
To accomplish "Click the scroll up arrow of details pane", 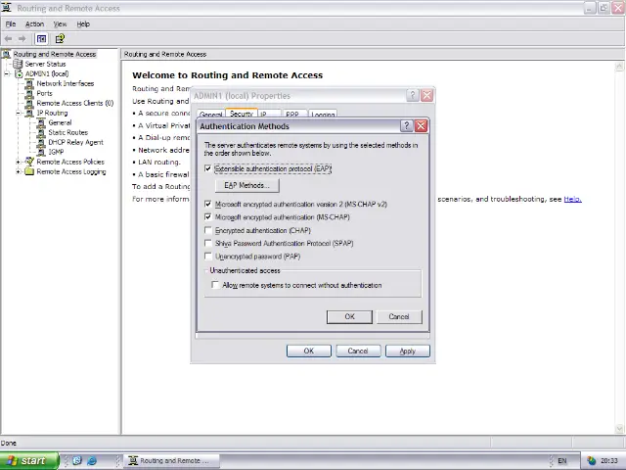I will coord(619,66).
